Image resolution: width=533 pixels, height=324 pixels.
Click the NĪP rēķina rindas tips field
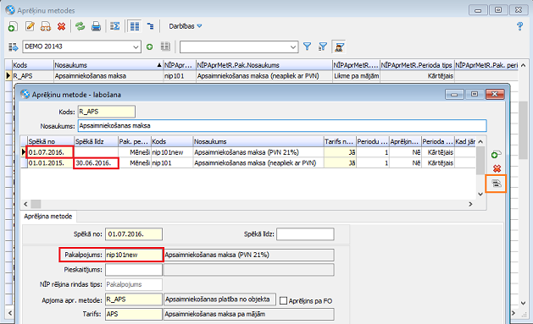pos(134,284)
